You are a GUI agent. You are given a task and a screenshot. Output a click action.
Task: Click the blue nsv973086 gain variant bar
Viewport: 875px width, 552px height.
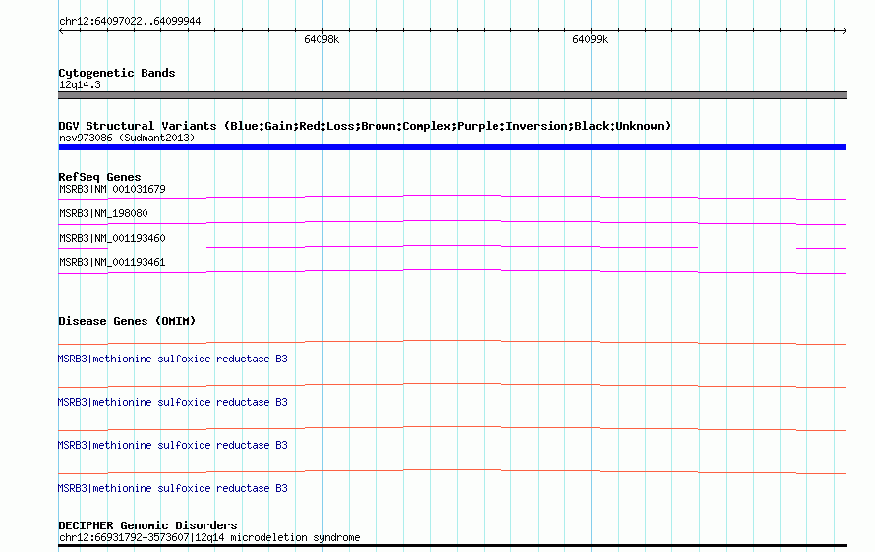[x=452, y=147]
